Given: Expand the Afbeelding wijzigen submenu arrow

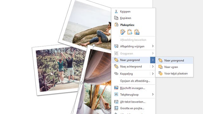Looking at the screenshot, I should click(x=153, y=46).
